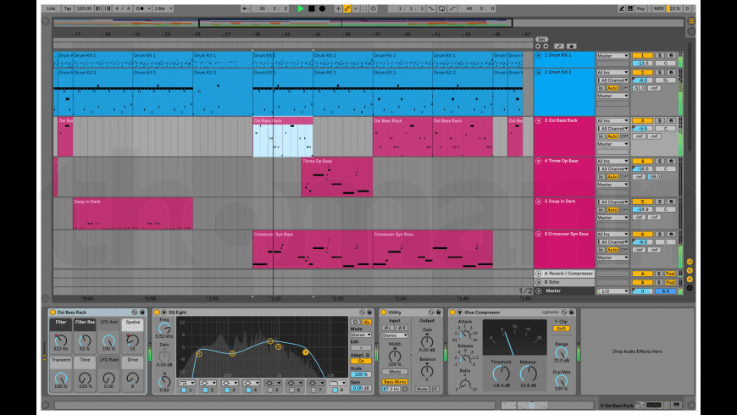Arm track 3 Oxi Bass Rack for recording

click(x=671, y=120)
